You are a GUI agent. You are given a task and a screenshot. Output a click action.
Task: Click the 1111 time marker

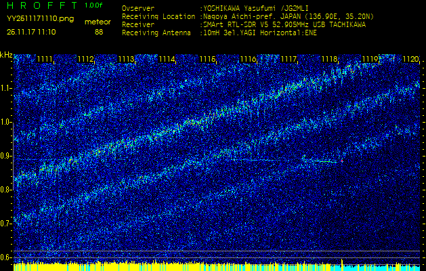(45, 59)
